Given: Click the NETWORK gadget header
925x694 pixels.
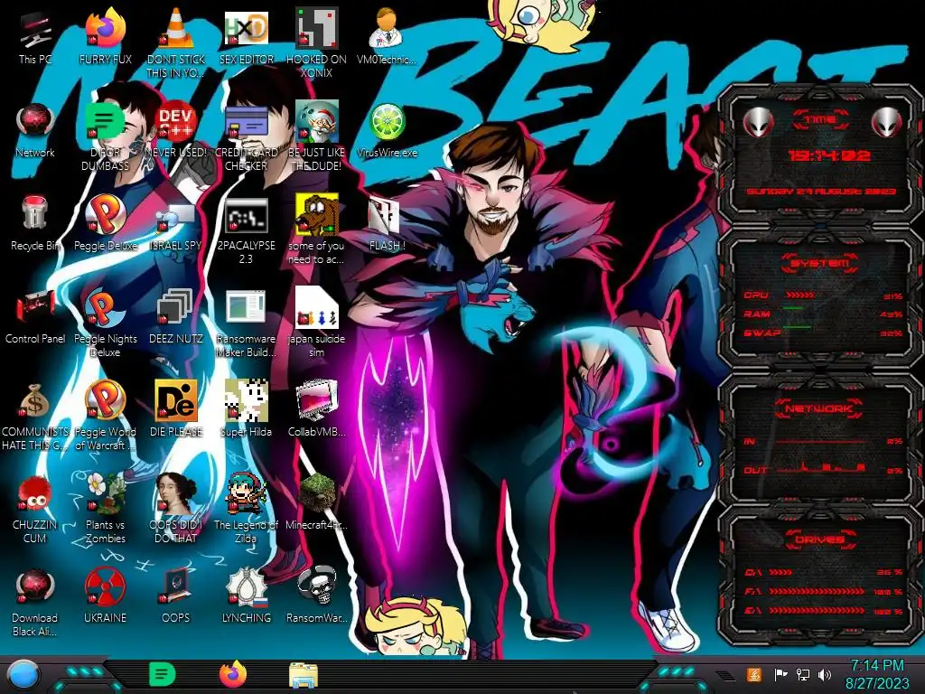Looking at the screenshot, I should coord(818,408).
